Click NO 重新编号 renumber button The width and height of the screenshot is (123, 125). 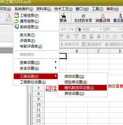click(x=92, y=44)
